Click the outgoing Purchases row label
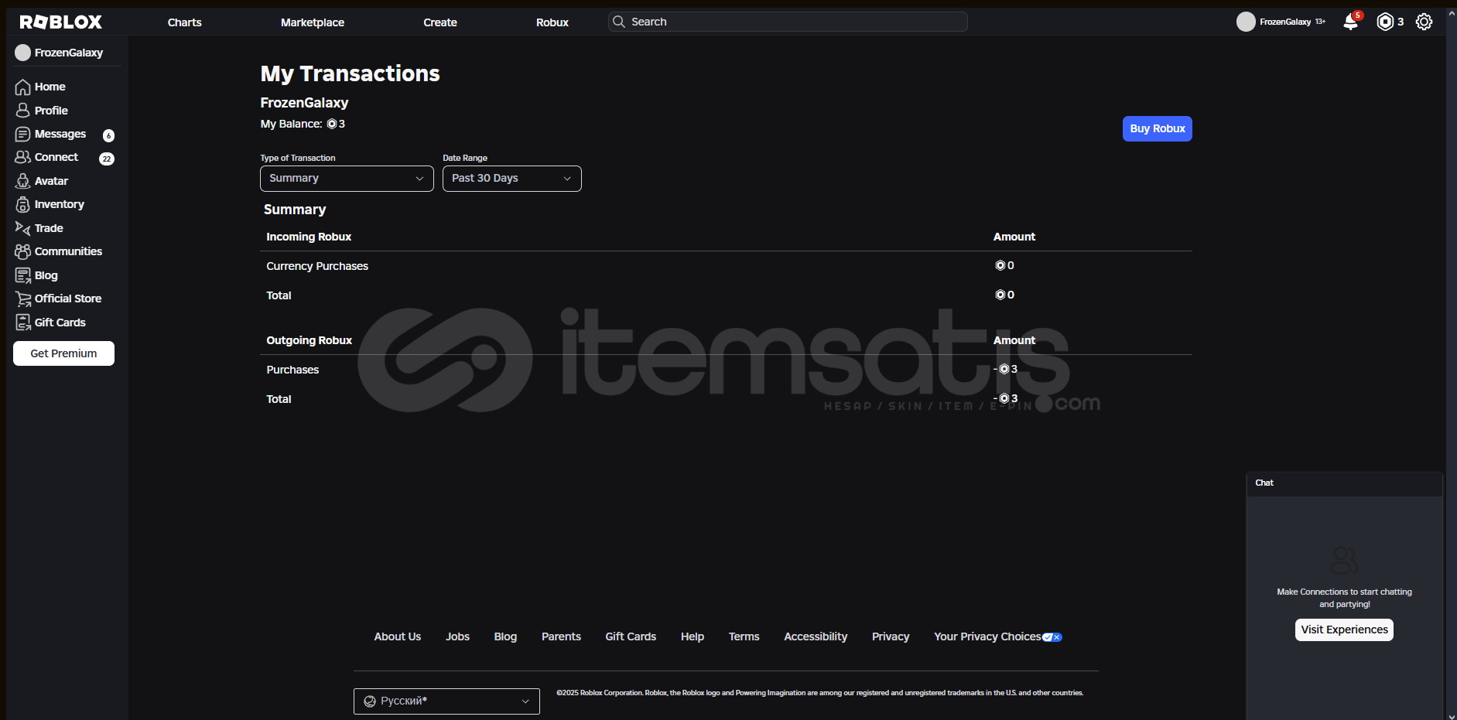The height and width of the screenshot is (720, 1457). click(x=292, y=370)
